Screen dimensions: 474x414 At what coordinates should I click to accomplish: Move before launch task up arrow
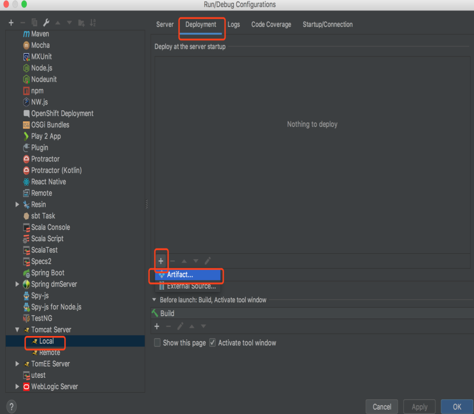(x=192, y=326)
